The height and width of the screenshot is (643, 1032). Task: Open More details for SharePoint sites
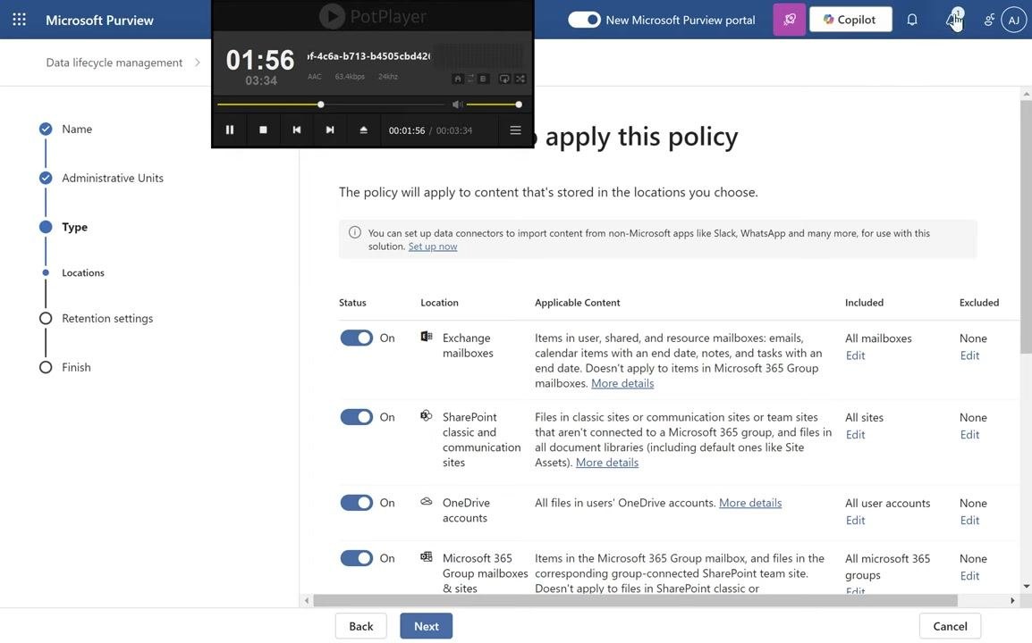point(607,463)
